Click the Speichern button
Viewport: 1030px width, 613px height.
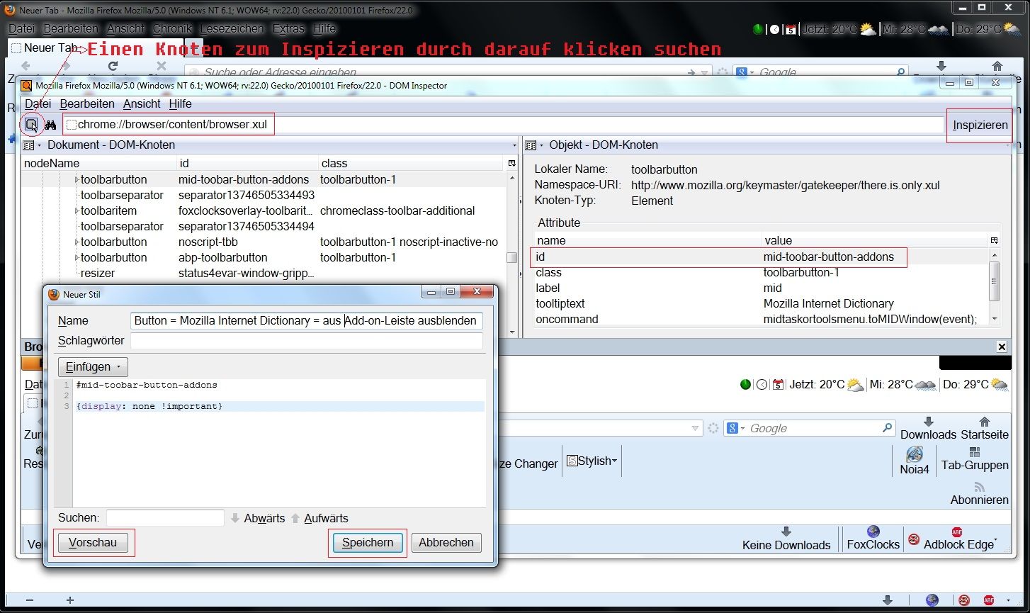[367, 543]
